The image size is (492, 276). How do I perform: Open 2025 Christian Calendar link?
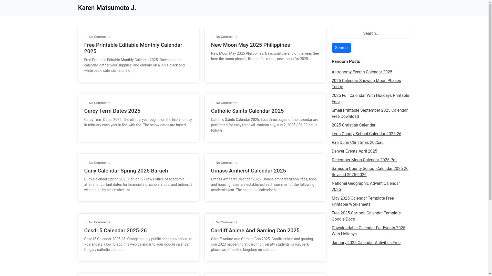point(353,125)
